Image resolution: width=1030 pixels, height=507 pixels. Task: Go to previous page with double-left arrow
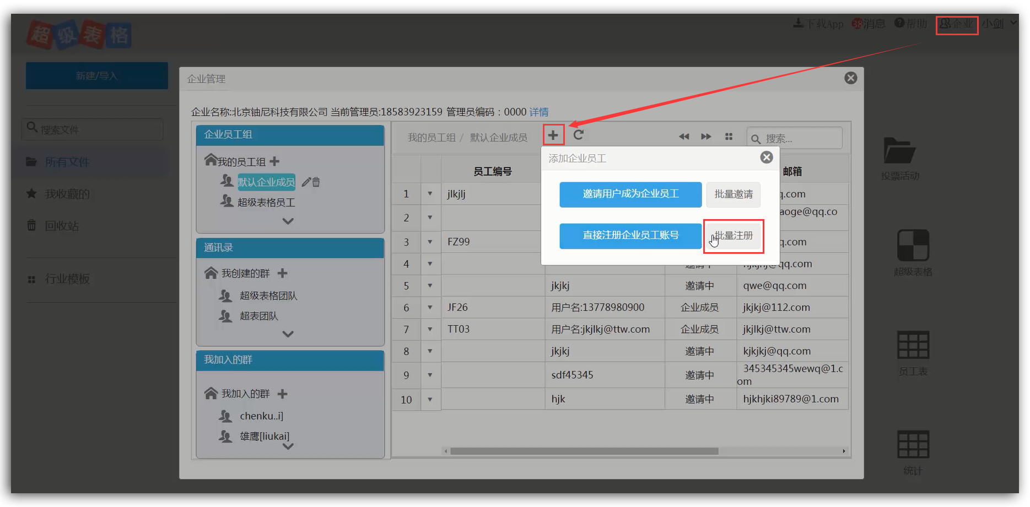[x=684, y=137]
